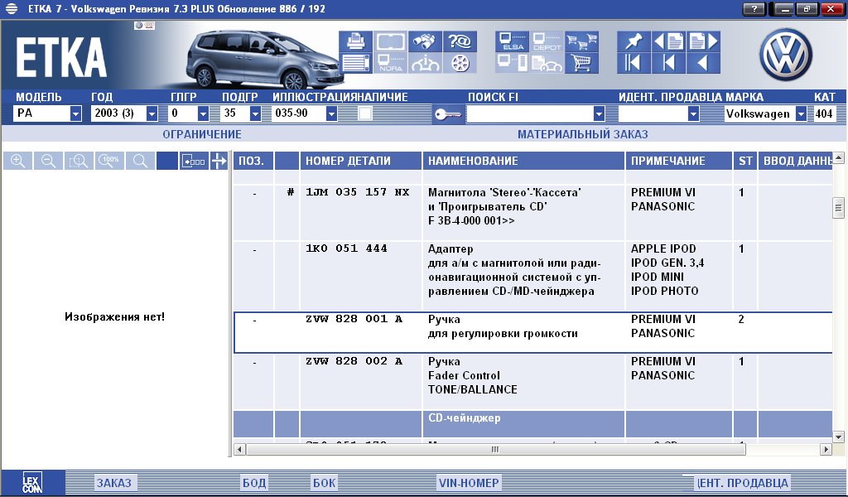Image resolution: width=848 pixels, height=497 pixels.
Task: Zoom out of the illustration
Action: coord(48,161)
